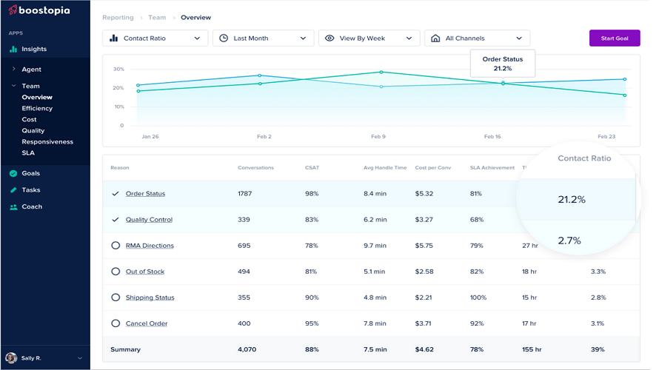Sort by CSAT column header
Image resolution: width=659 pixels, height=370 pixels.
pyautogui.click(x=312, y=167)
